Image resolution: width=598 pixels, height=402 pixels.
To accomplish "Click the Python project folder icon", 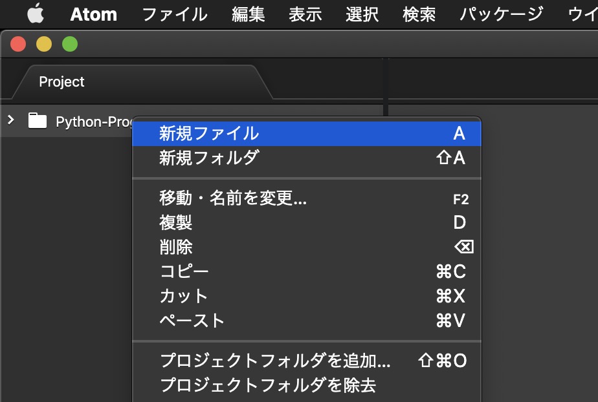I will tap(38, 121).
